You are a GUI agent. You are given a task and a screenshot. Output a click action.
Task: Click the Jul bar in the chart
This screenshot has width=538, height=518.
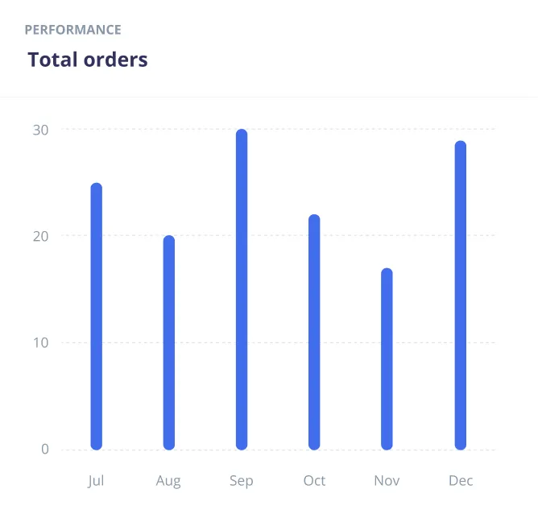tap(97, 316)
